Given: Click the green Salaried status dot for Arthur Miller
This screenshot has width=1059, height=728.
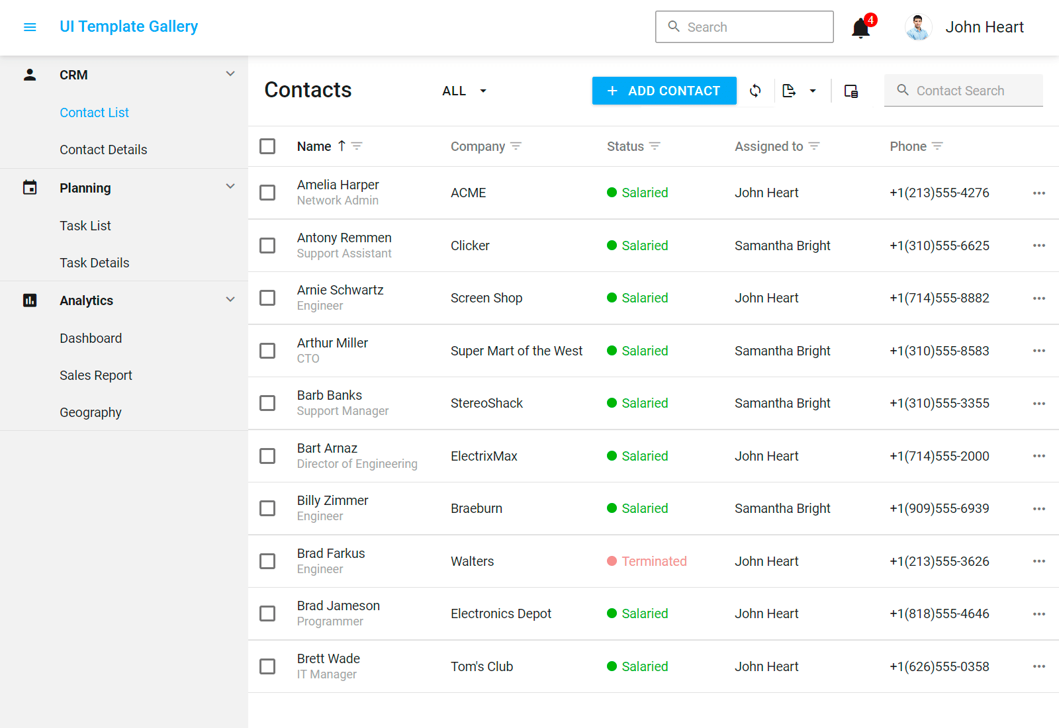Looking at the screenshot, I should [x=612, y=351].
